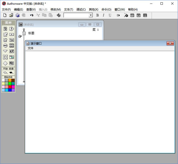Click the Knowledge Object (KO) palette icon
178x164 pixels.
(12, 63)
